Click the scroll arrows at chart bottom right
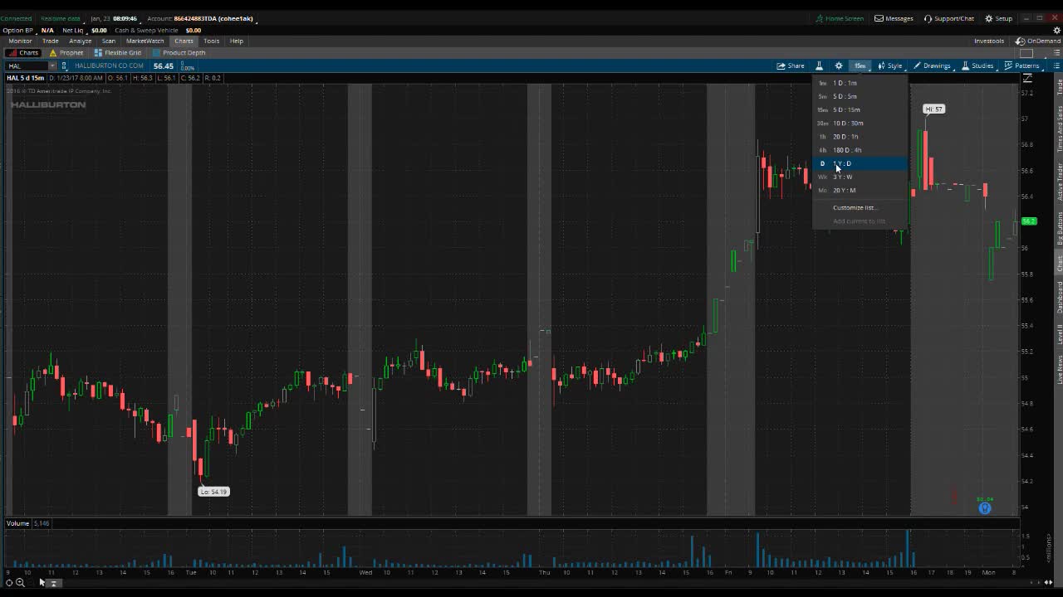 pyautogui.click(x=1048, y=582)
